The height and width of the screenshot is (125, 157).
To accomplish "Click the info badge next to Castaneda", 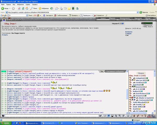I will [152, 100].
